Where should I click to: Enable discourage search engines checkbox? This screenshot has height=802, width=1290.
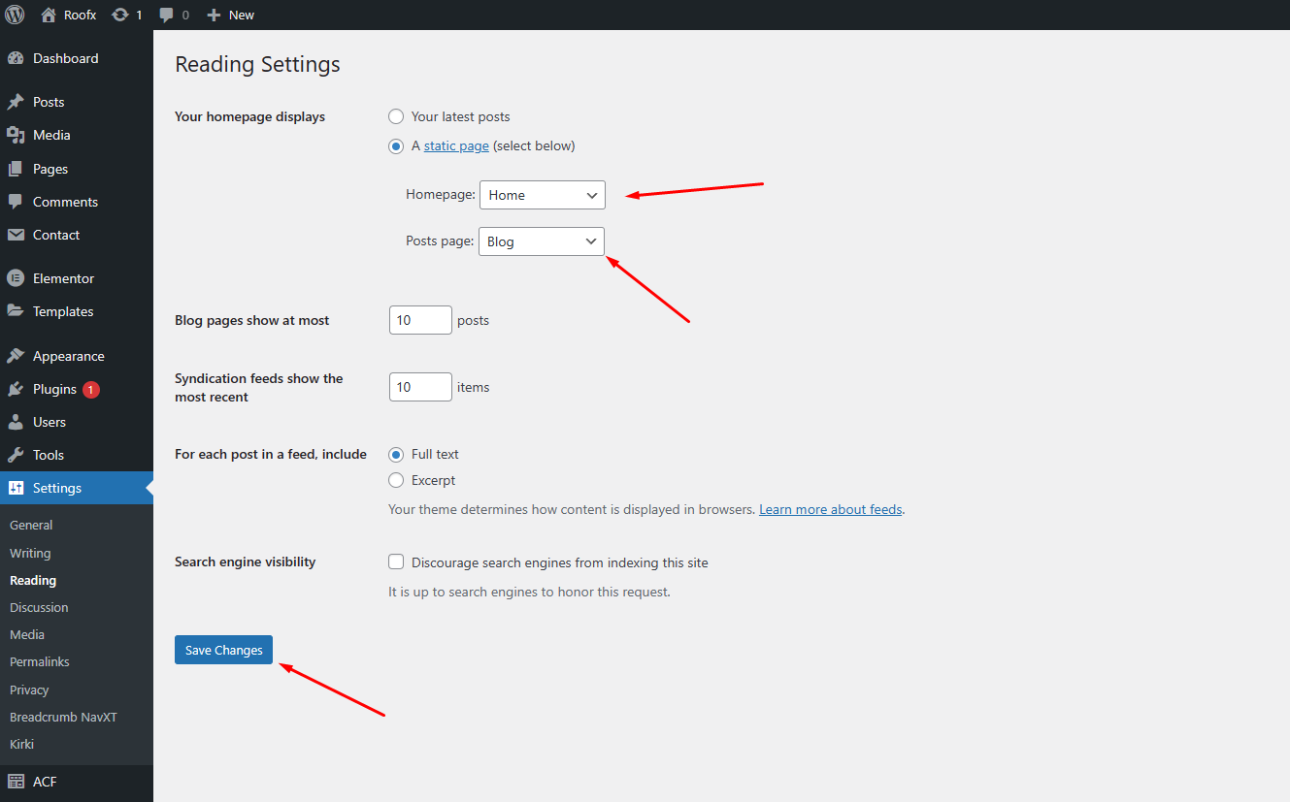click(x=396, y=562)
